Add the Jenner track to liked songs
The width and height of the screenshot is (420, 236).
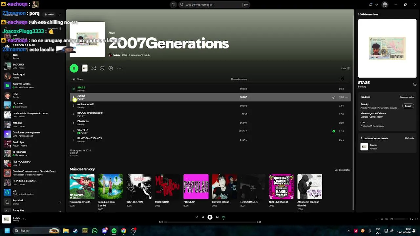click(x=334, y=97)
